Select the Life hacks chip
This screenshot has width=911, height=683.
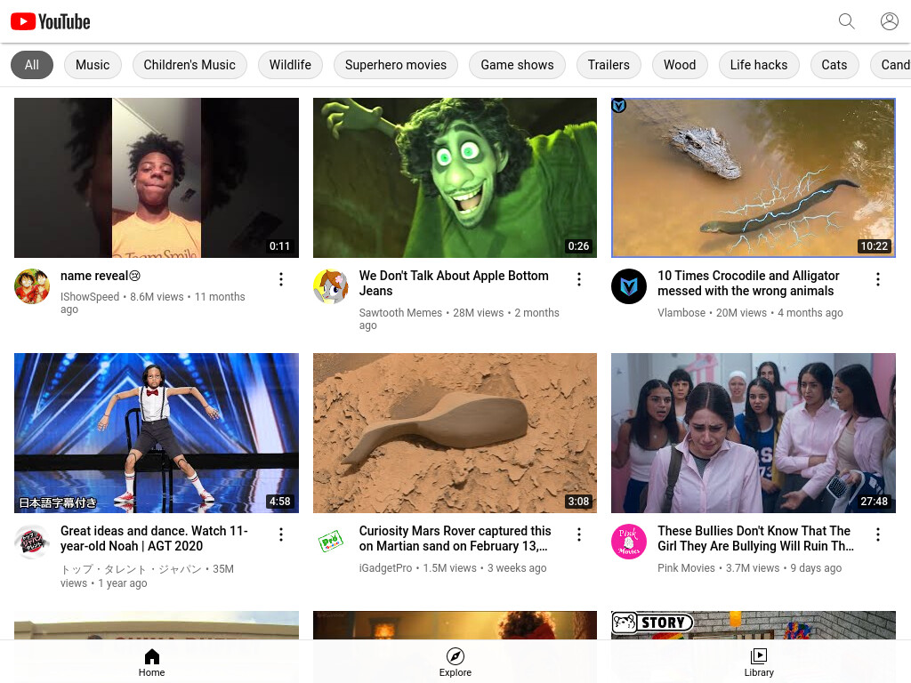point(759,65)
